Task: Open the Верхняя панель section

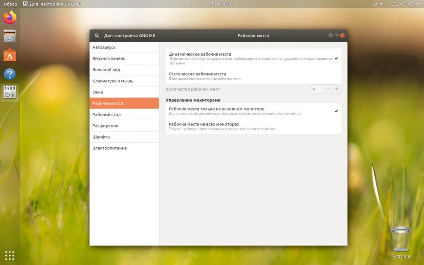Action: (124, 58)
